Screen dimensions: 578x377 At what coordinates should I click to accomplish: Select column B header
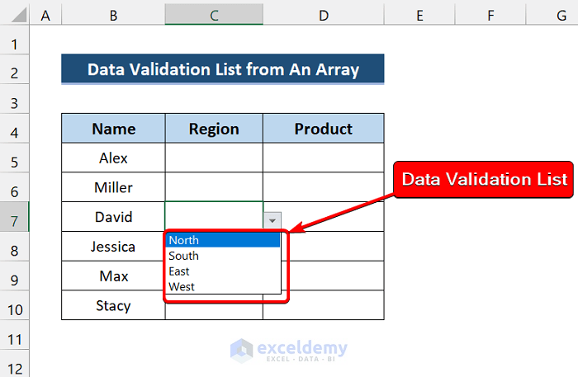(x=113, y=13)
